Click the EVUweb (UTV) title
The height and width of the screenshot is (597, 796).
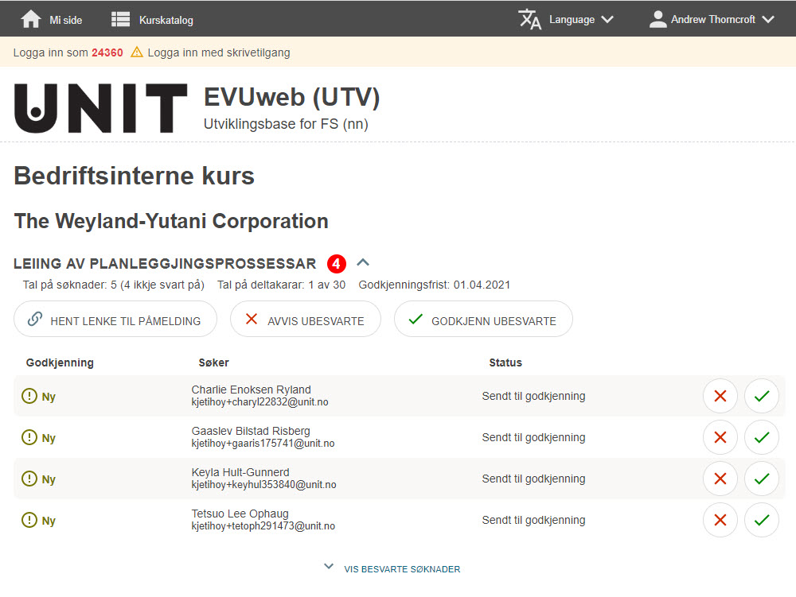pyautogui.click(x=292, y=97)
